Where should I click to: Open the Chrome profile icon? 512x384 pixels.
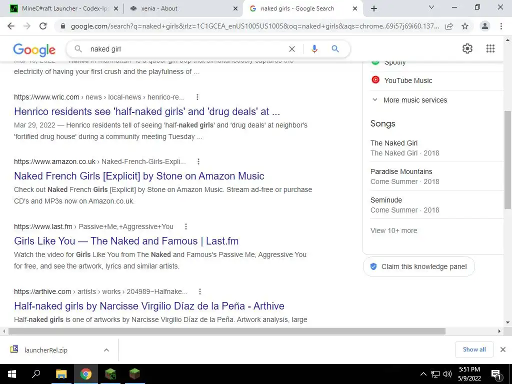[485, 26]
